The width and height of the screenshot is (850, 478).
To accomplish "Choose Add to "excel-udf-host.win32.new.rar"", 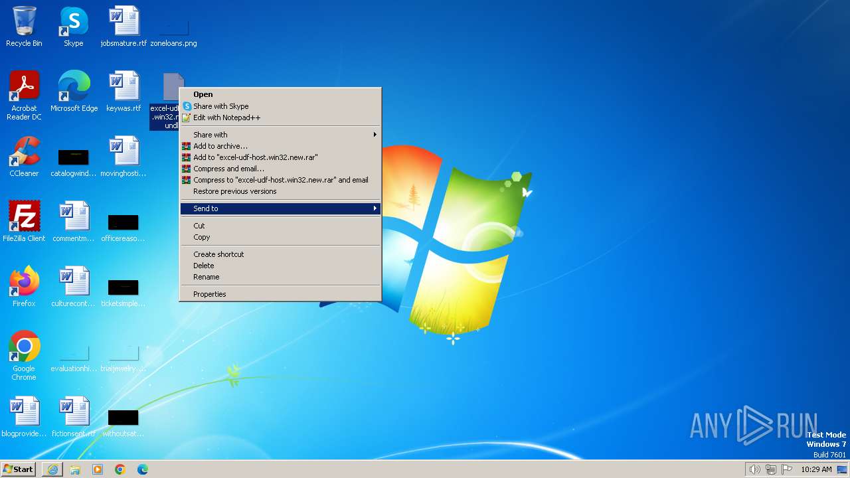I will (280, 157).
